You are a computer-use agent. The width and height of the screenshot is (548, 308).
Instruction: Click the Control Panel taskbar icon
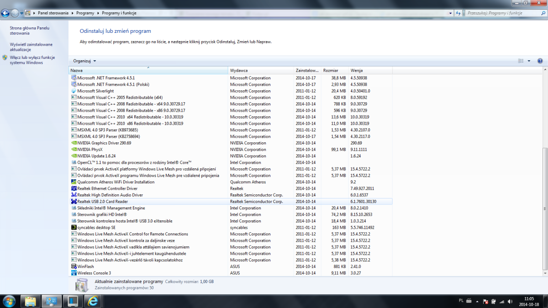[52, 301]
